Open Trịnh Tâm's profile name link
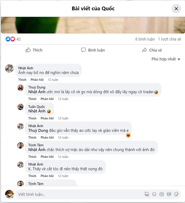The height and width of the screenshot is (203, 185). [36, 145]
